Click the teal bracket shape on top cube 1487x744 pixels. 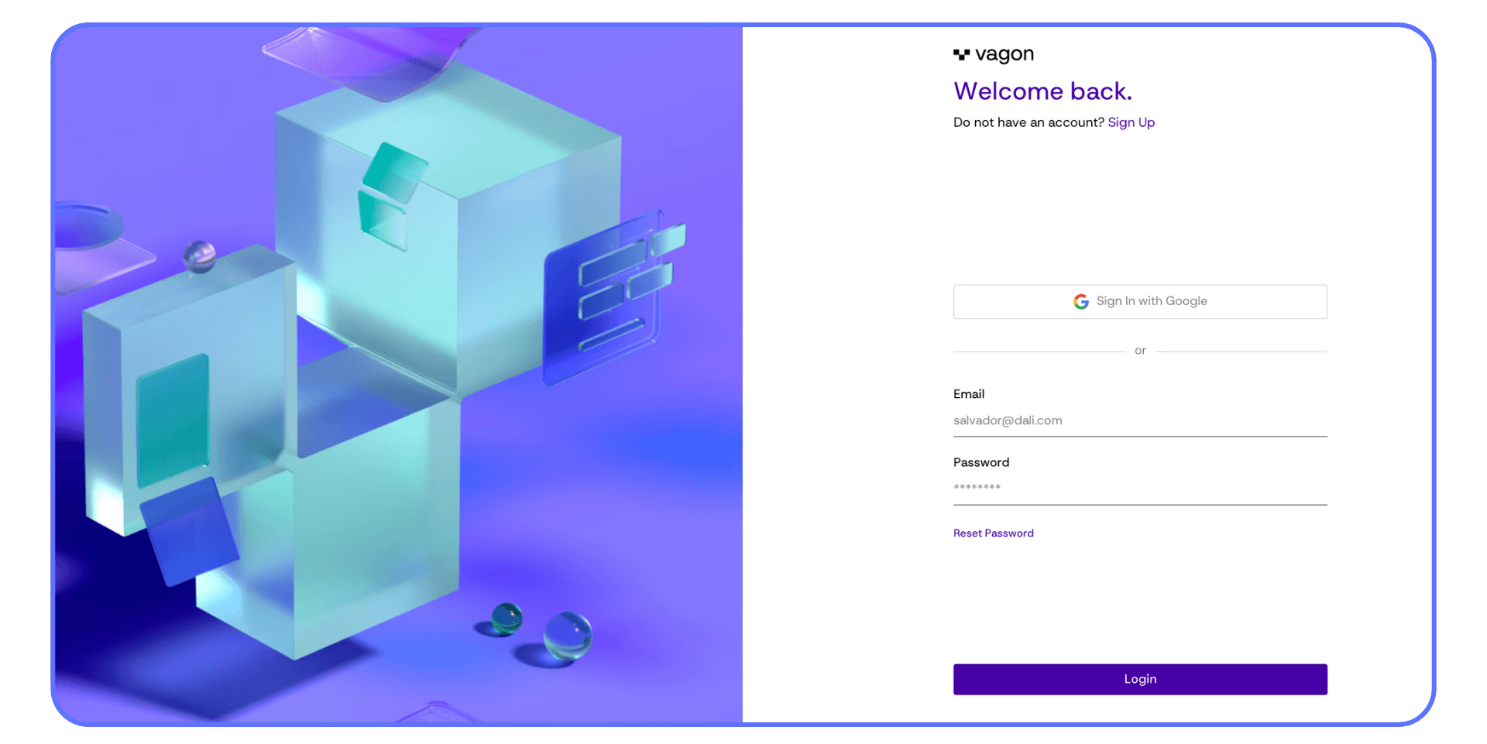point(391,196)
